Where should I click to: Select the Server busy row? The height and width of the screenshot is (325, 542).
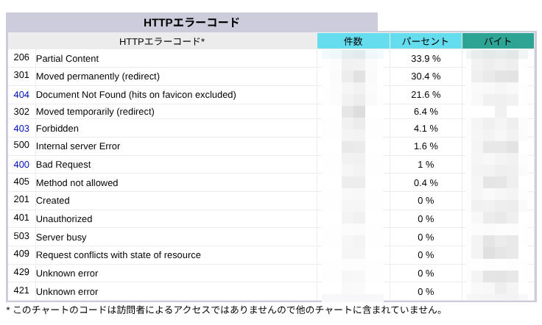[271, 237]
